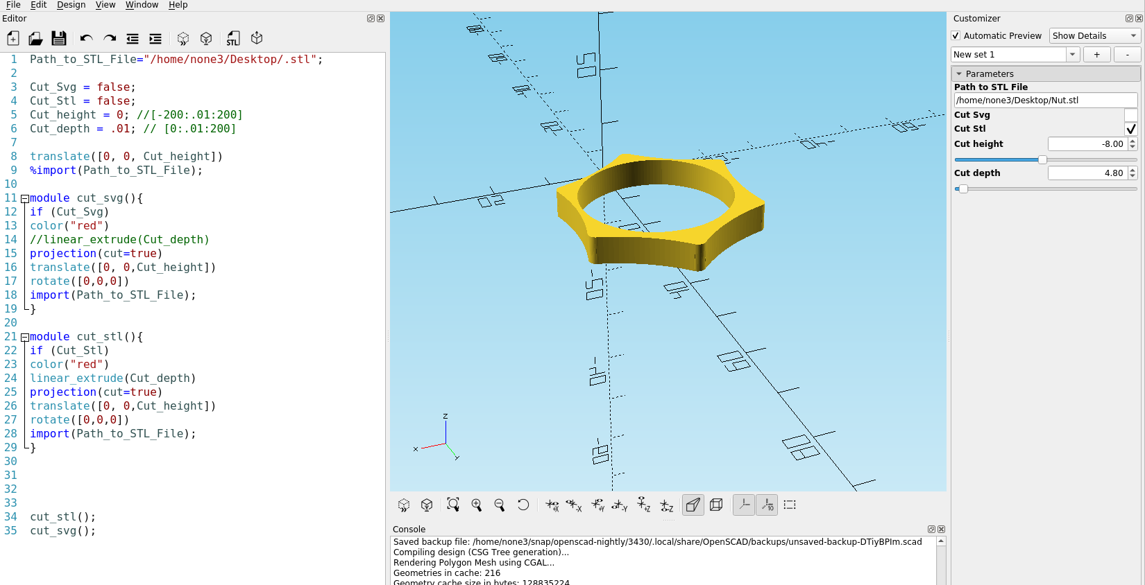Viewport: 1145px width, 585px height.
Task: Collapse the cut_stl module fold marker
Action: (25, 337)
